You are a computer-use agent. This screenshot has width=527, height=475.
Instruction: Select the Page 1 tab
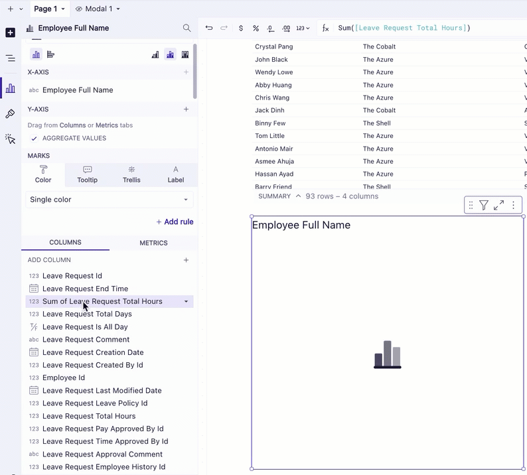(45, 9)
